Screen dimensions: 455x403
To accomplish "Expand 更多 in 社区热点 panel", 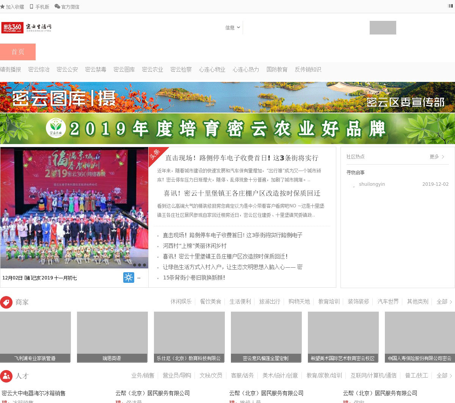I will click(x=437, y=157).
